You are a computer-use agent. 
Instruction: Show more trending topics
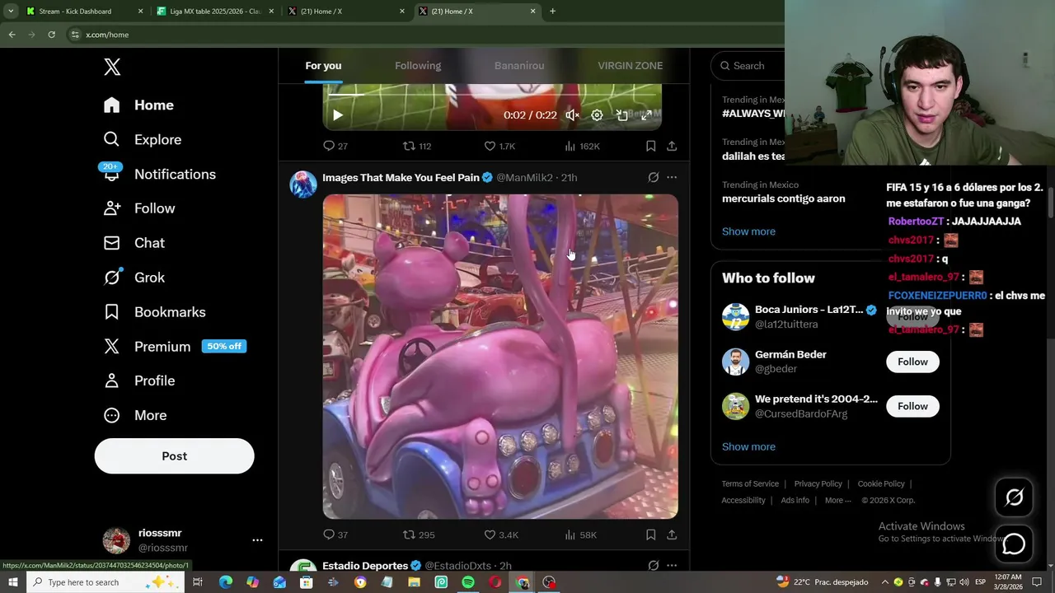click(748, 231)
